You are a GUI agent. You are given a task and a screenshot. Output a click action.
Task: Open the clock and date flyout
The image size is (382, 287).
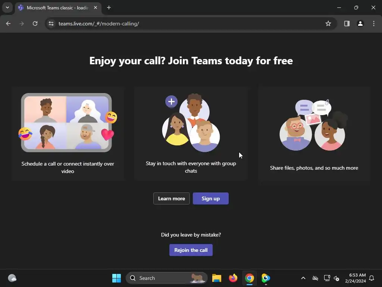coord(355,278)
